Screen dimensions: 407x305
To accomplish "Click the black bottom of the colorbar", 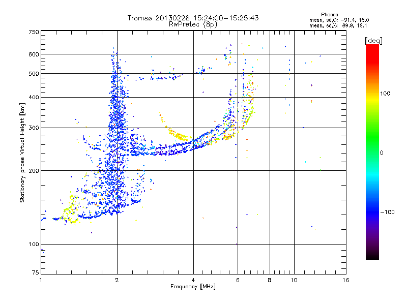I will pyautogui.click(x=372, y=256).
